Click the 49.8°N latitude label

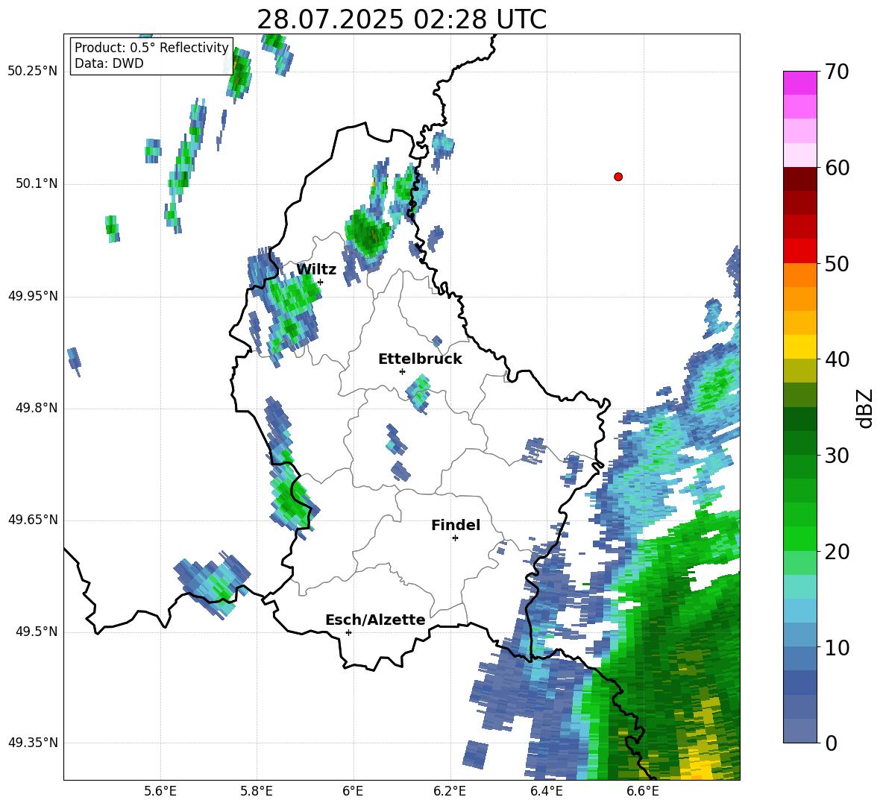click(36, 408)
